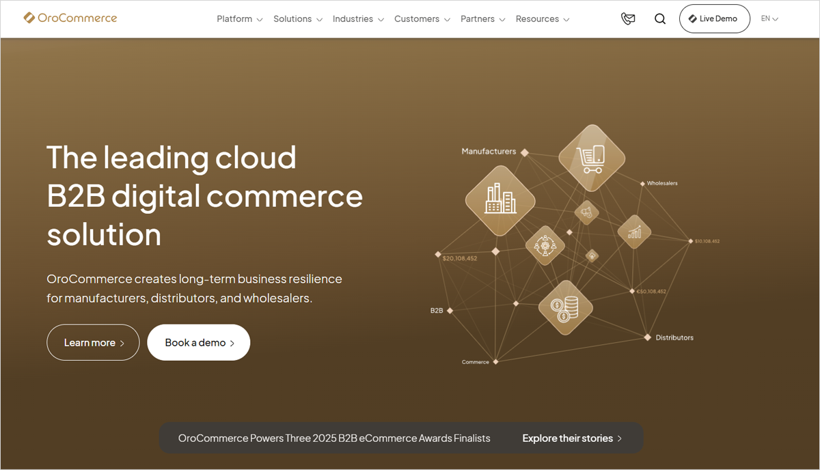Open the EN language selector

[769, 19]
